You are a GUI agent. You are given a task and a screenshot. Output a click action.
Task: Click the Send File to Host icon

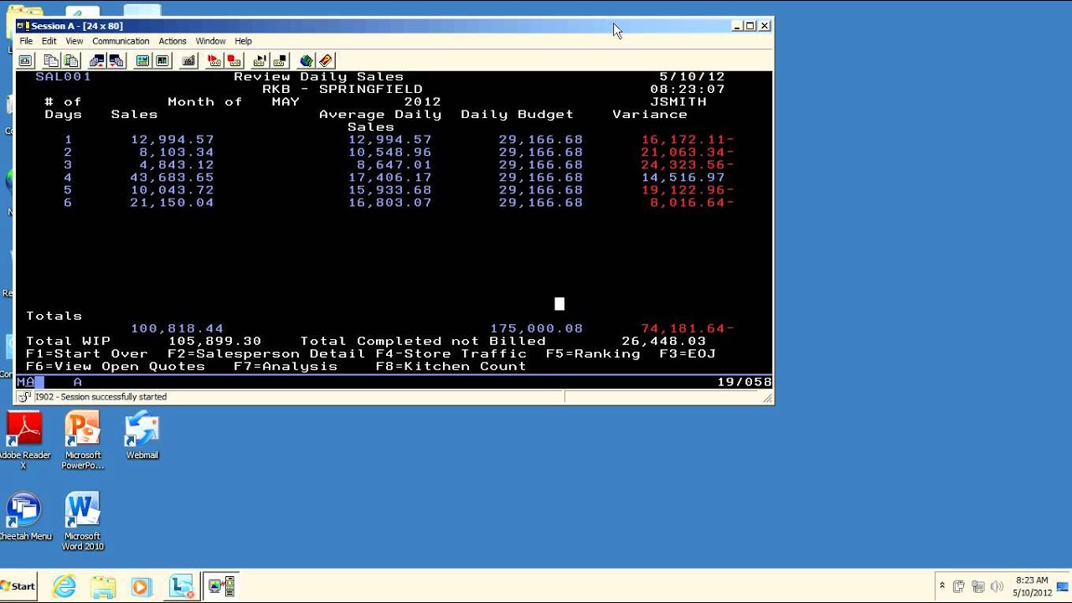pos(96,60)
